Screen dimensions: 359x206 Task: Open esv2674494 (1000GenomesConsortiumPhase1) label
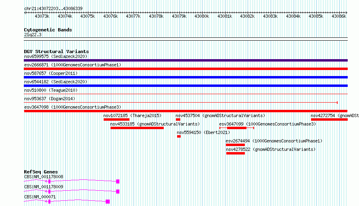click(x=274, y=141)
